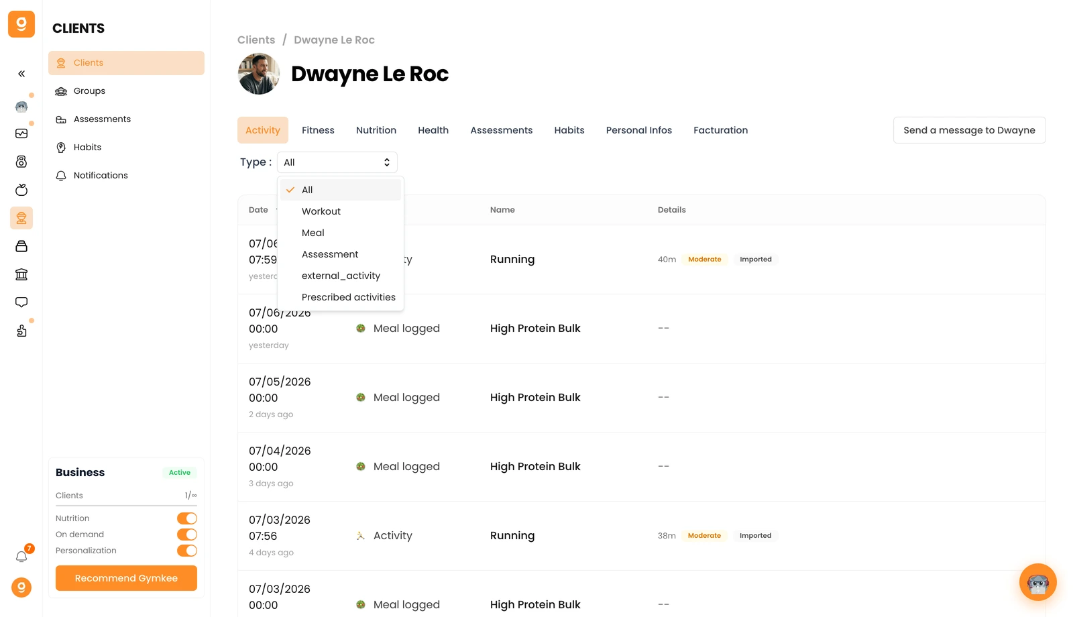Open High Protein Bulk meal from yesterday
The width and height of the screenshot is (1073, 617).
642,329
